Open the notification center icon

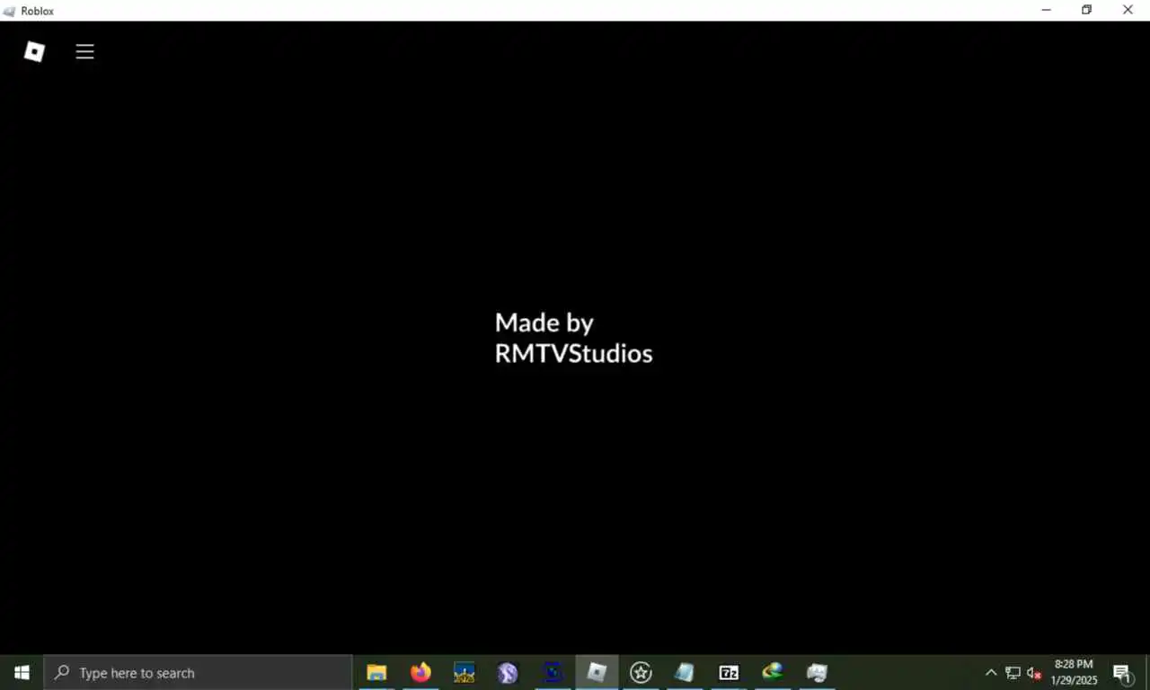(1122, 672)
